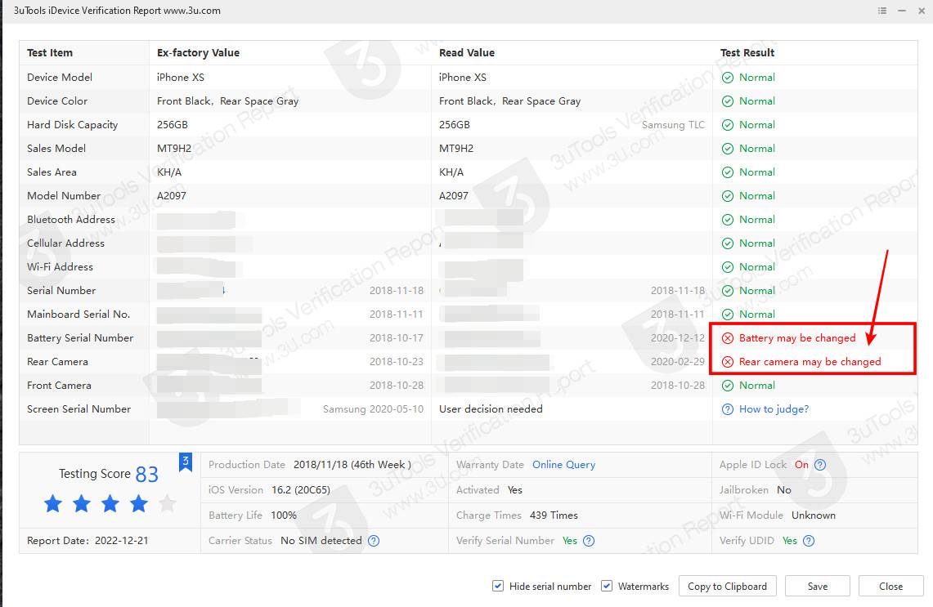This screenshot has height=607, width=933.
Task: Click the KH/A ex-factory sales area cell
Action: pyautogui.click(x=169, y=172)
